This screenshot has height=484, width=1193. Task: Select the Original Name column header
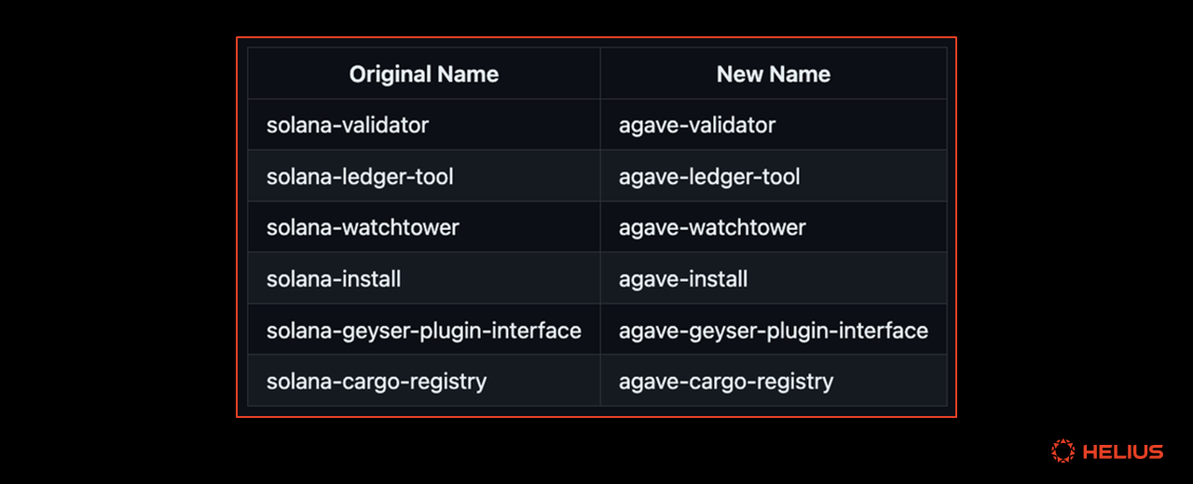[x=424, y=74]
